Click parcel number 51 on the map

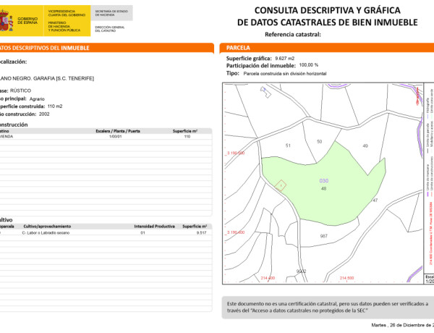tap(288, 146)
